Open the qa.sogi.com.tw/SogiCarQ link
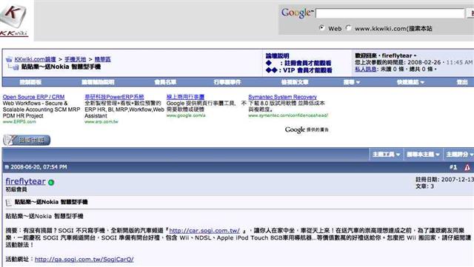This screenshot has height=267, width=474. (84, 259)
